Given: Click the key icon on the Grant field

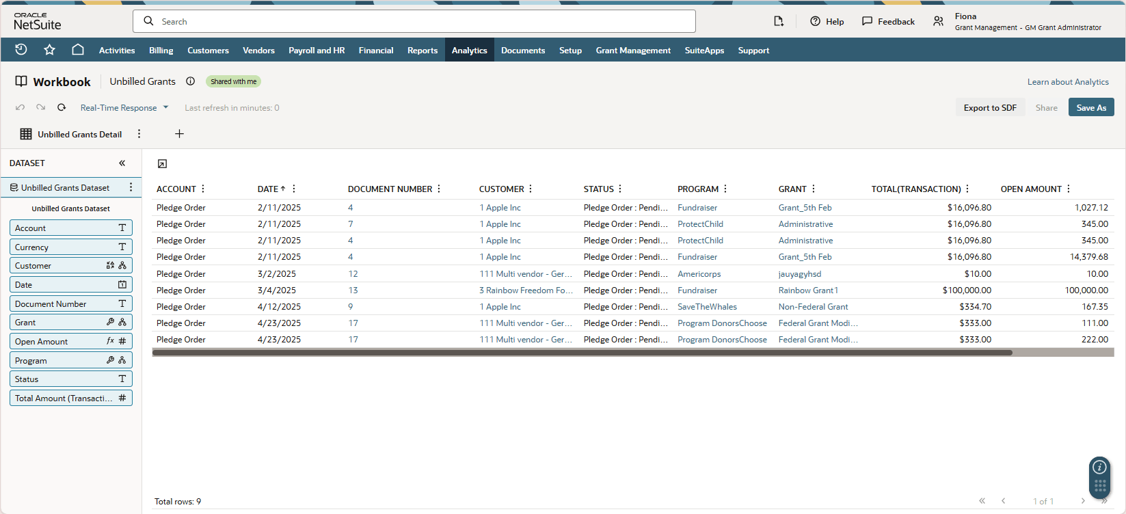Looking at the screenshot, I should [x=110, y=322].
